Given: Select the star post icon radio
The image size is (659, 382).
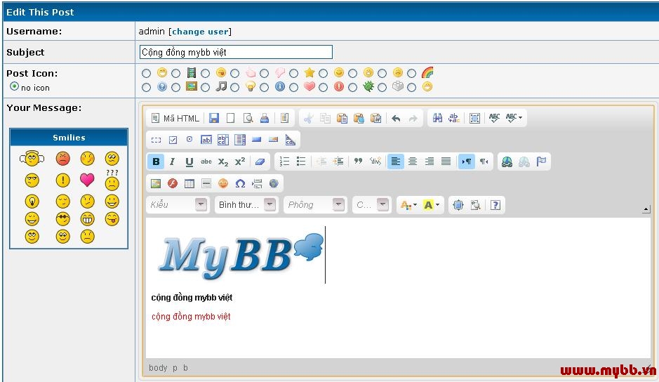Looking at the screenshot, I should tap(294, 74).
